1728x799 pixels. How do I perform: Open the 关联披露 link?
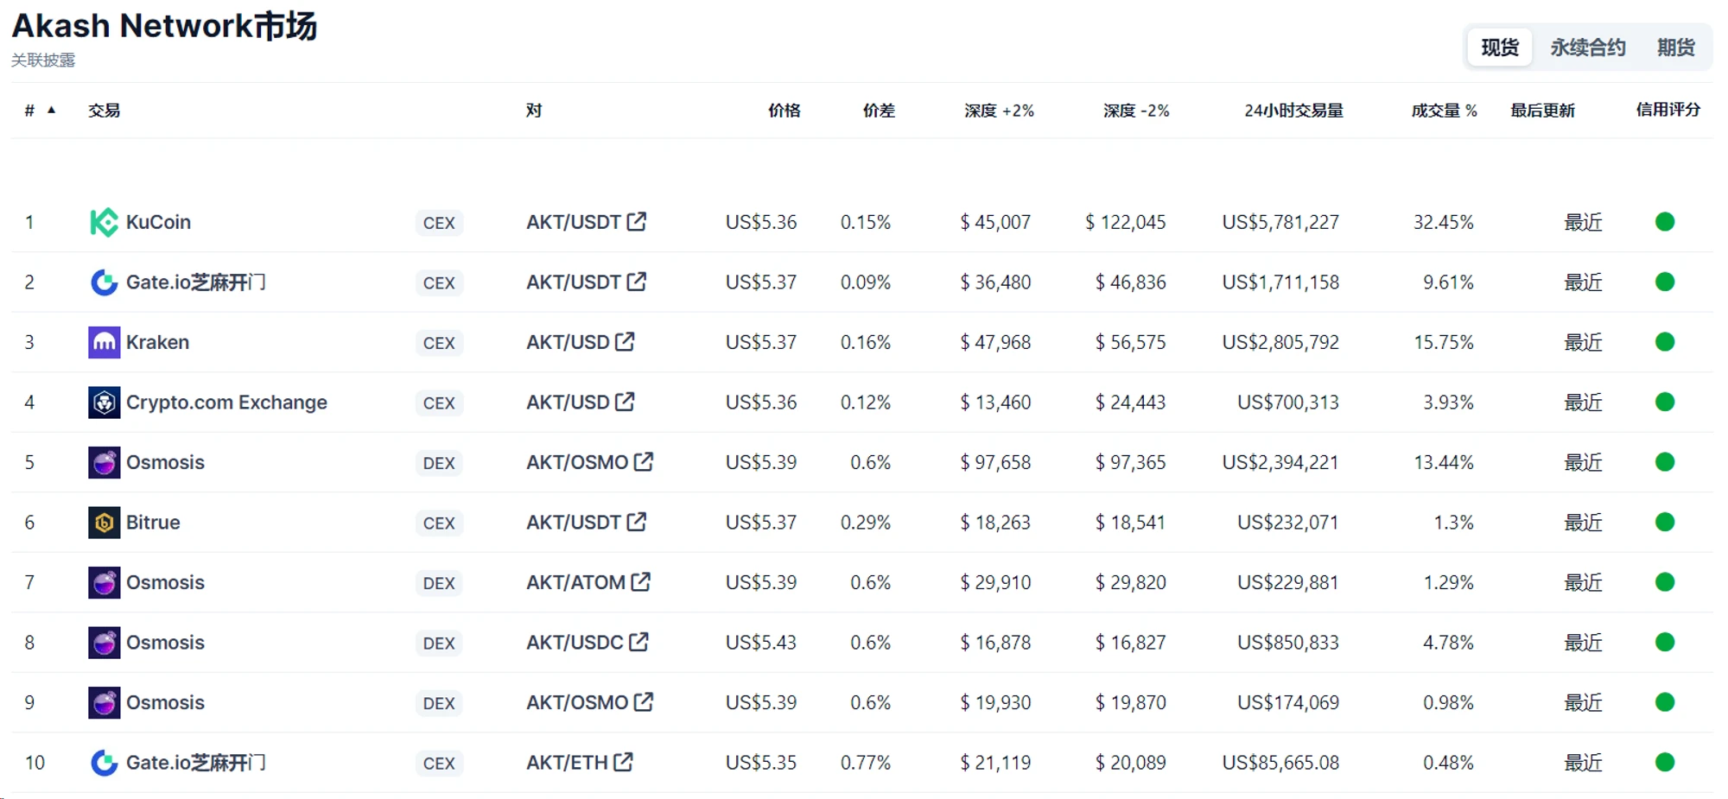[43, 60]
